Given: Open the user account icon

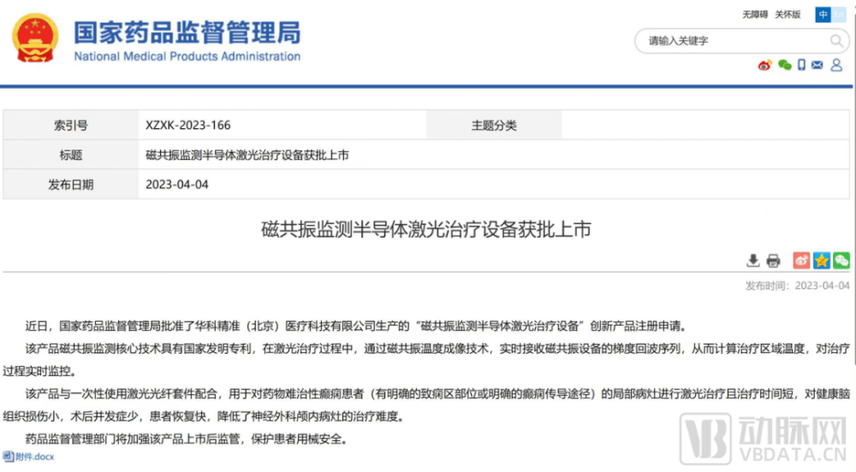Looking at the screenshot, I should click(835, 66).
